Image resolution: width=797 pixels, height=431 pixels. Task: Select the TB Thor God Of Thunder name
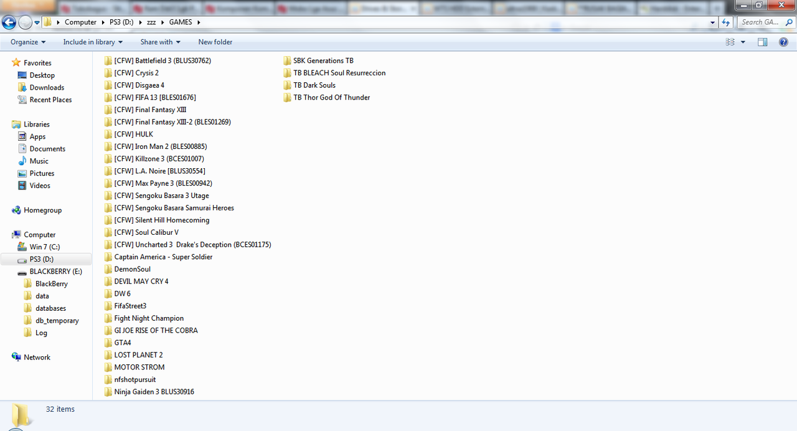(331, 97)
